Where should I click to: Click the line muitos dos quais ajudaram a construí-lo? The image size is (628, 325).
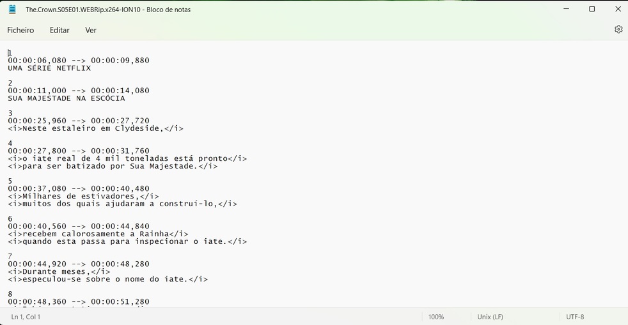click(123, 204)
